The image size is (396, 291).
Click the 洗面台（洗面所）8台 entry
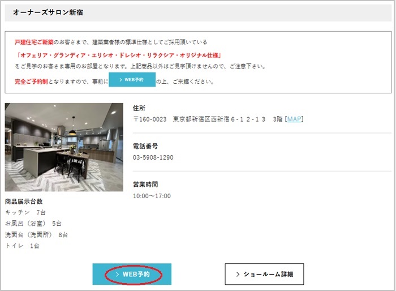36,234
